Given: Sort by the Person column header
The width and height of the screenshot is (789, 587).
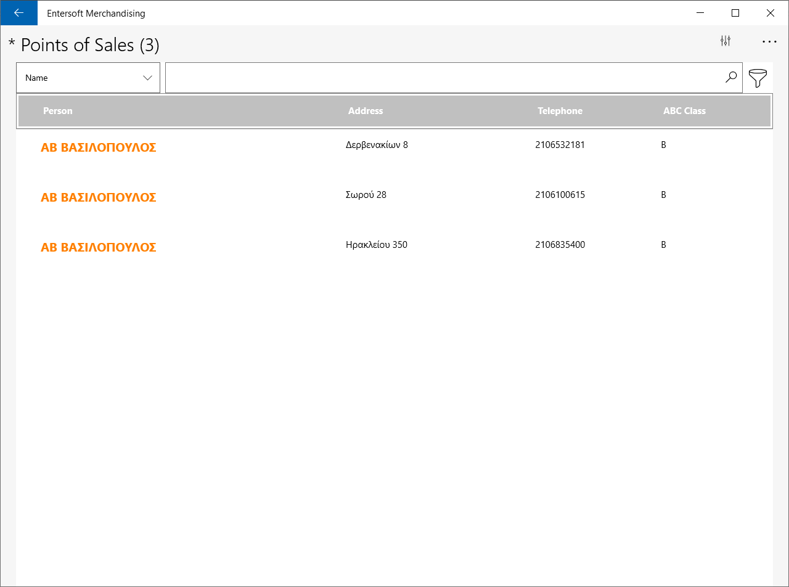Looking at the screenshot, I should pyautogui.click(x=58, y=111).
